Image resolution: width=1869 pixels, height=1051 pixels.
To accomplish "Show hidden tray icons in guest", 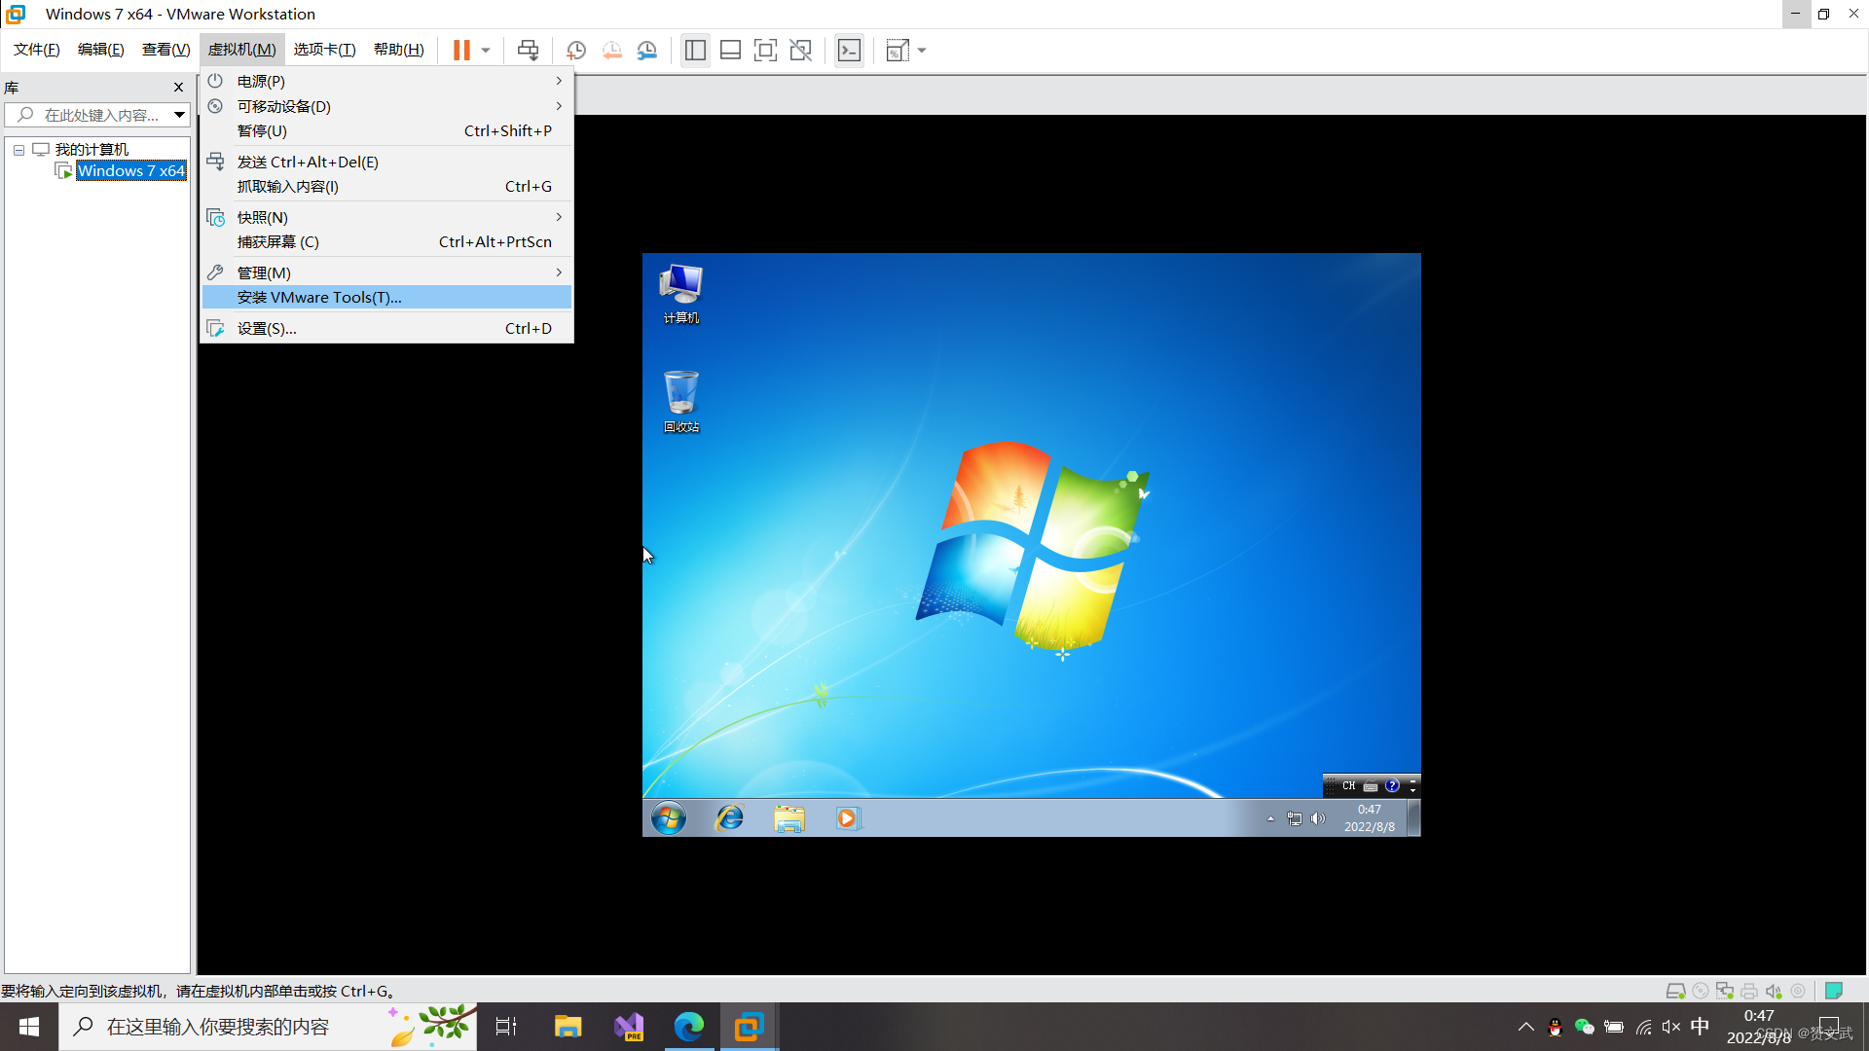I will point(1270,819).
